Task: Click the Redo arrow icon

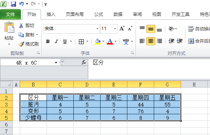Action: click(x=33, y=4)
